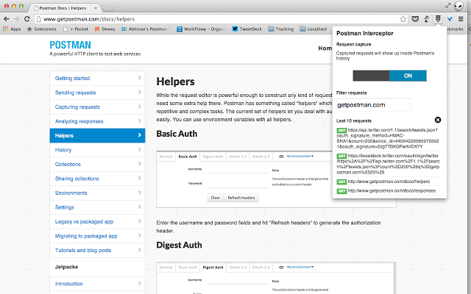Toggle the request capture ON switch
Screen dimensions: 471x294
click(389, 76)
